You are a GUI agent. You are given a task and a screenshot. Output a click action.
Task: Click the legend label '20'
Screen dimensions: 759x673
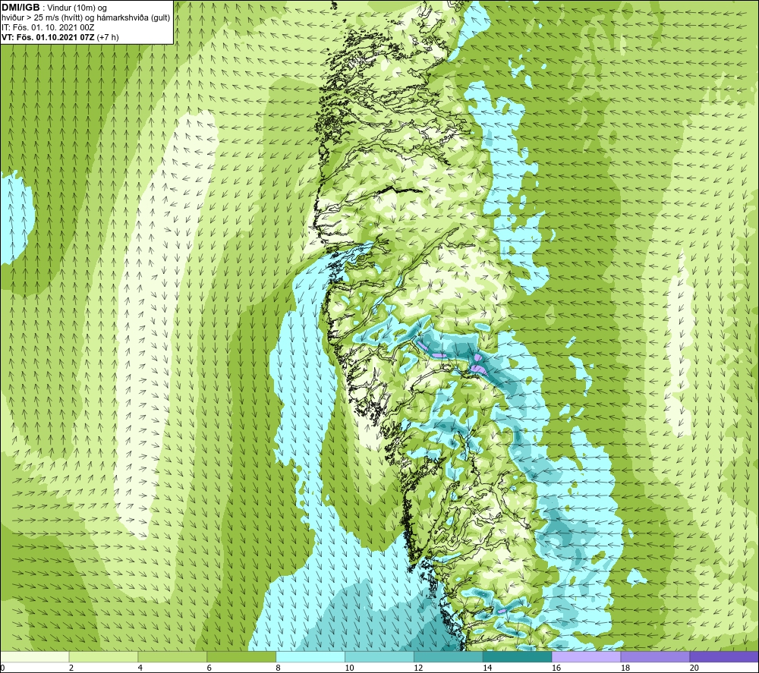[694, 668]
